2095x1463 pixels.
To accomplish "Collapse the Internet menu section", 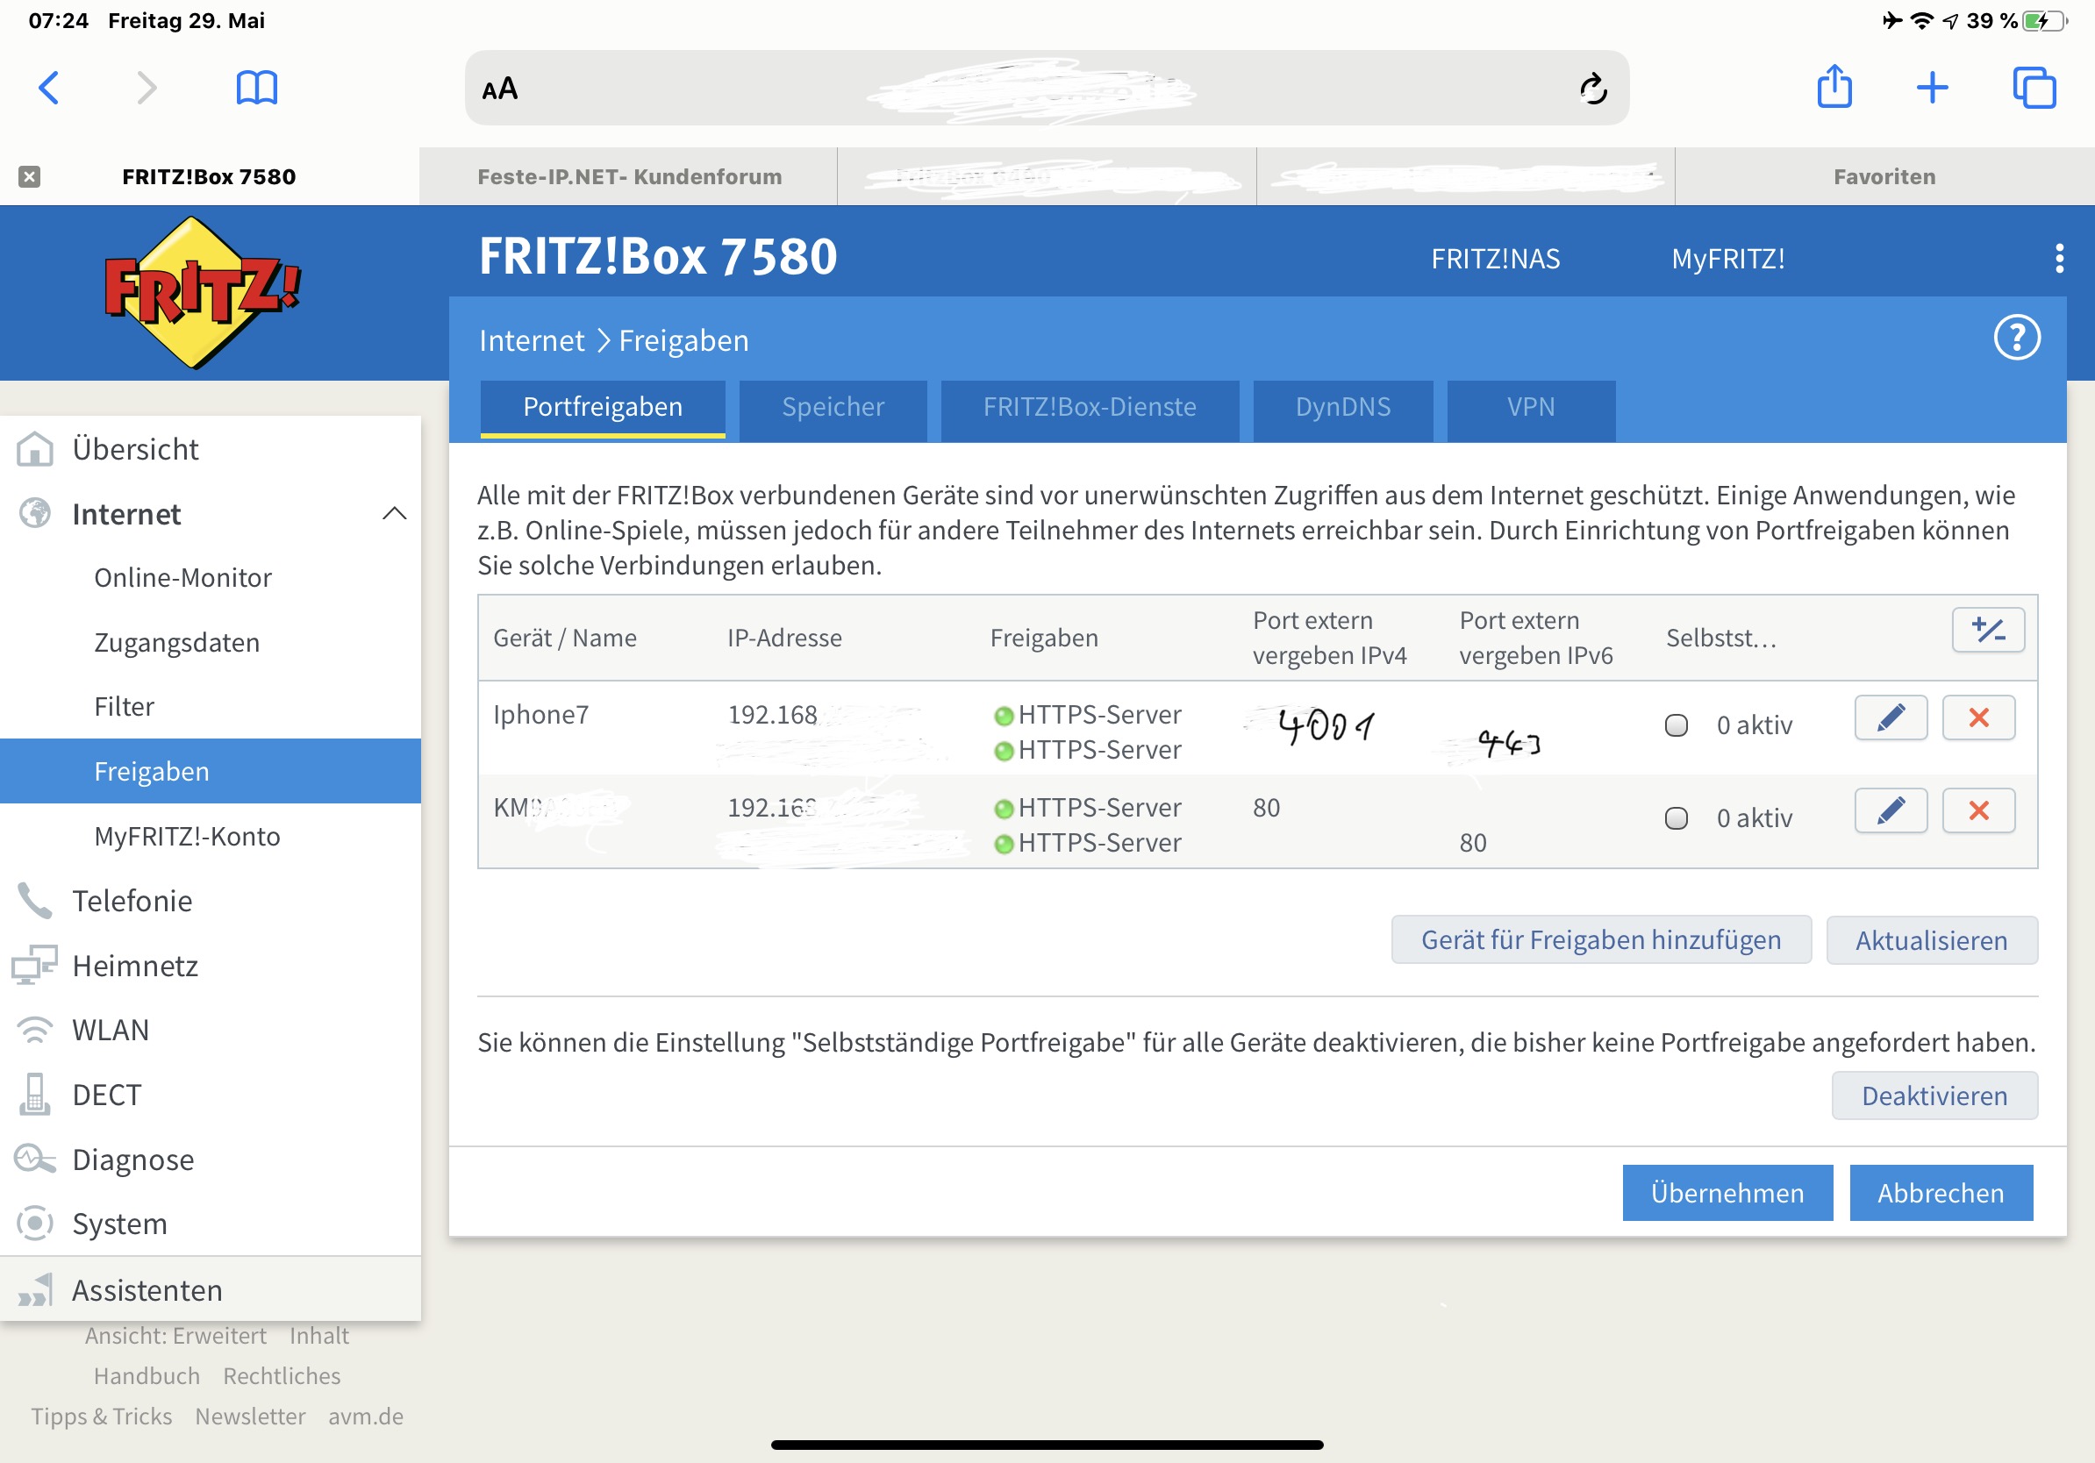I will pyautogui.click(x=393, y=515).
